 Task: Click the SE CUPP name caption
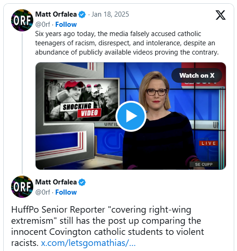click(x=204, y=164)
